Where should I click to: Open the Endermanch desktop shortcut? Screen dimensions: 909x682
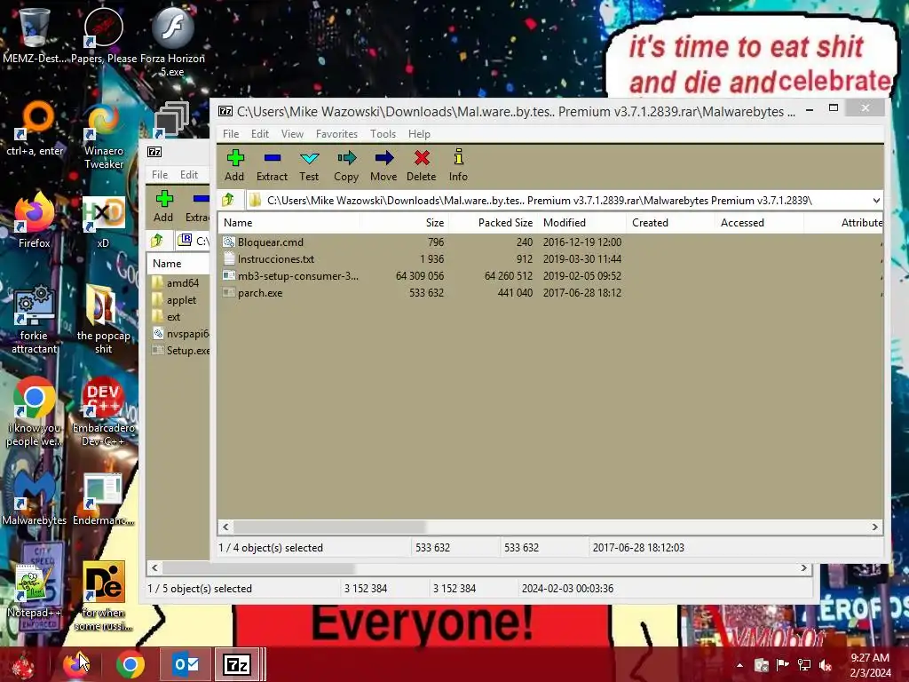click(x=103, y=499)
